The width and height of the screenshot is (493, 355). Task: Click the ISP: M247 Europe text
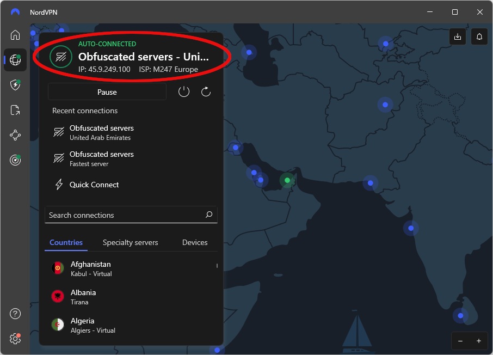click(x=169, y=69)
